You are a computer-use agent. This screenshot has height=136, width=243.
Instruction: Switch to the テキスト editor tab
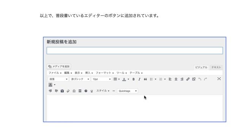(x=216, y=67)
